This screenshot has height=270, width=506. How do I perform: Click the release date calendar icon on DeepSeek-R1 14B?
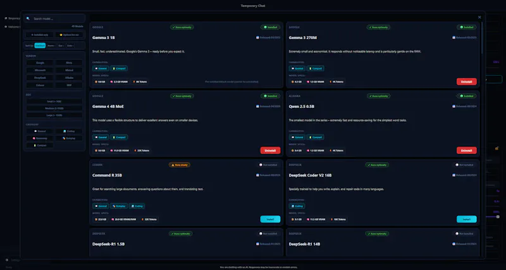click(x=454, y=244)
